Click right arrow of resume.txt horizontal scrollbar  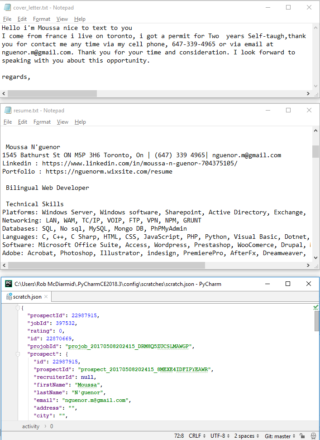308,265
